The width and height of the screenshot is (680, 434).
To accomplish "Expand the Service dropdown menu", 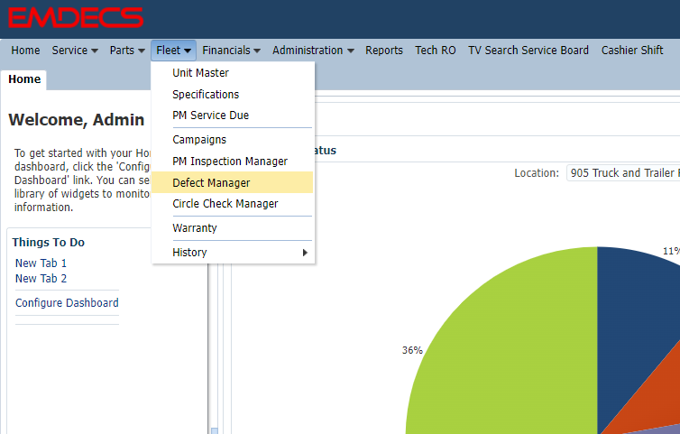I will click(x=75, y=51).
